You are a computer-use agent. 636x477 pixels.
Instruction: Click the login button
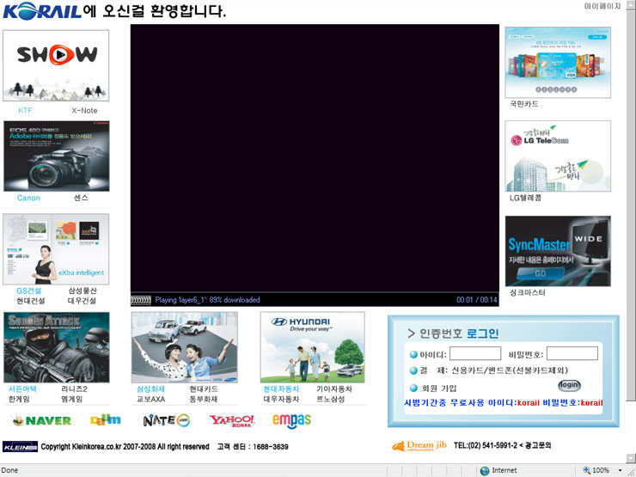pyautogui.click(x=569, y=385)
